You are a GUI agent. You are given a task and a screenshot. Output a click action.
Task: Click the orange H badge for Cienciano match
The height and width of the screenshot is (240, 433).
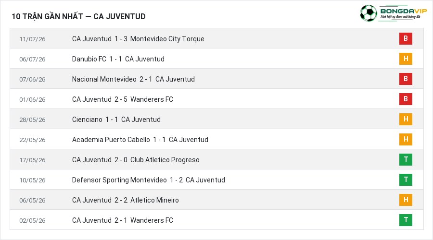(406, 119)
